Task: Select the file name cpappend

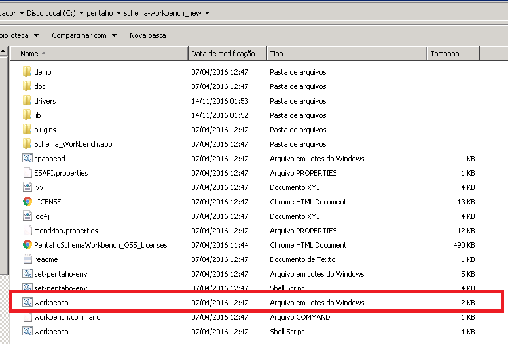Action: coord(50,158)
